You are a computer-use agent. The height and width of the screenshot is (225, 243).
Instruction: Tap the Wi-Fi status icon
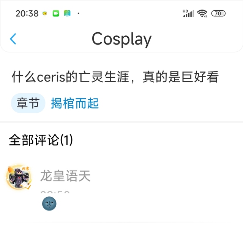202,13
